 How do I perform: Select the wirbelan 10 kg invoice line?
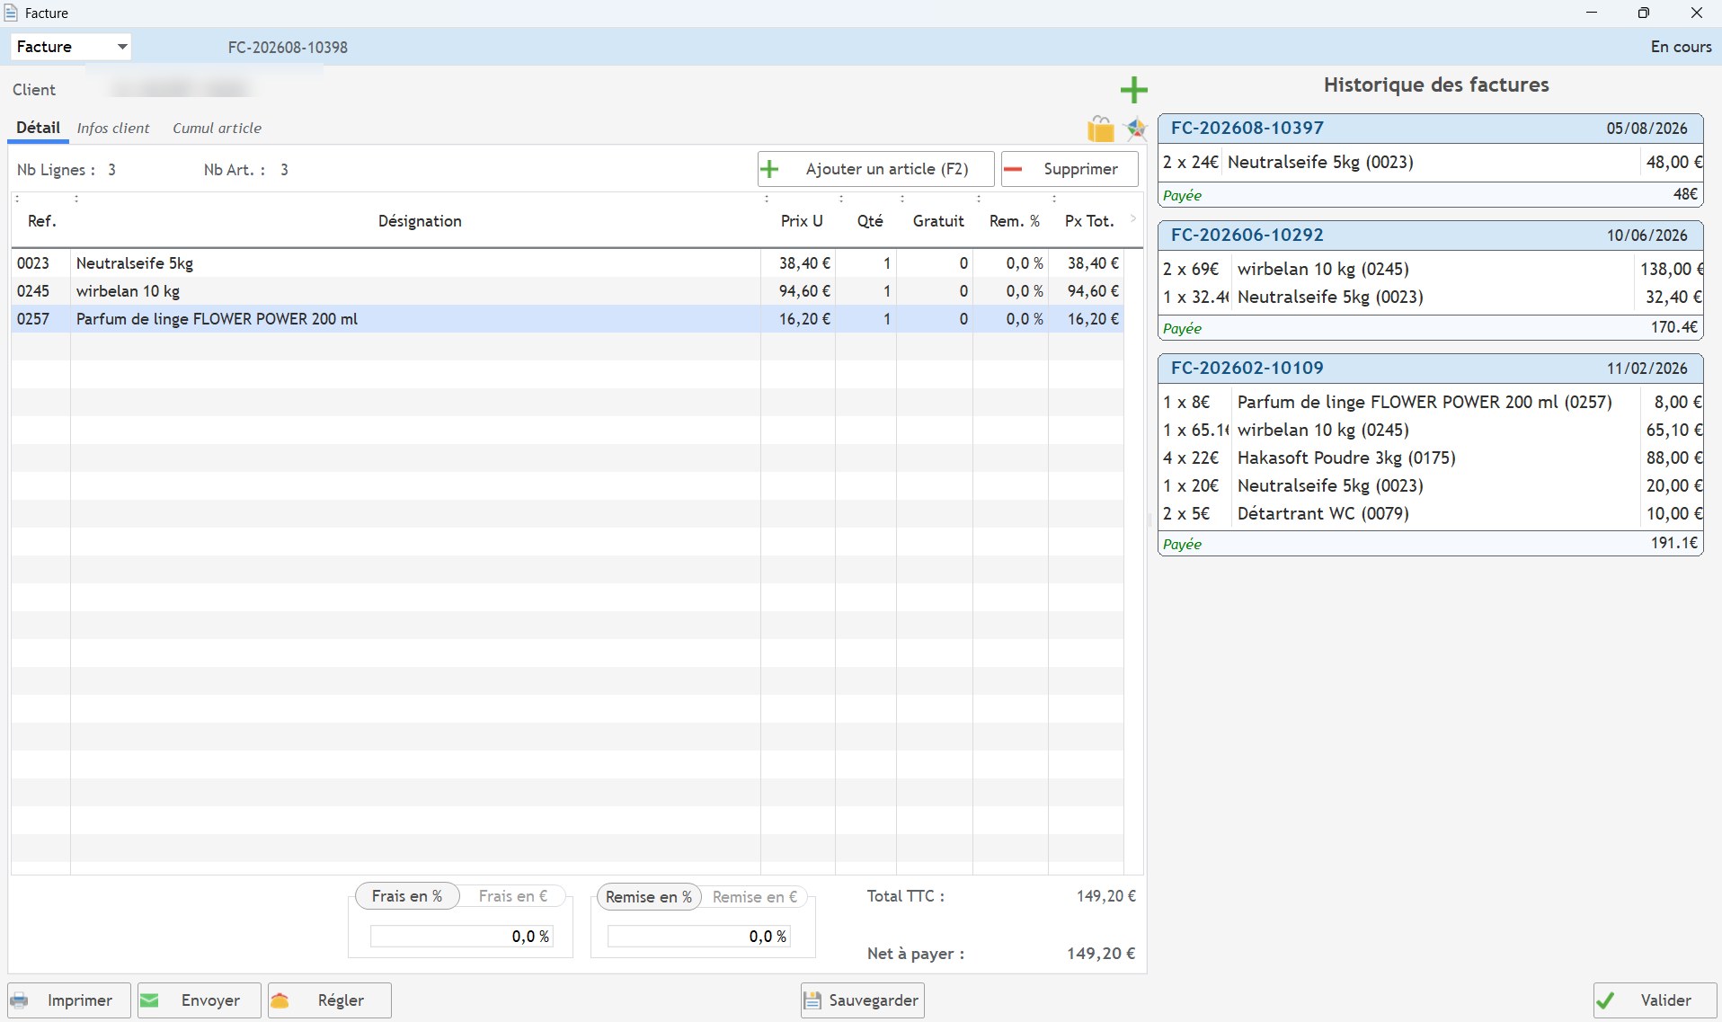[567, 291]
